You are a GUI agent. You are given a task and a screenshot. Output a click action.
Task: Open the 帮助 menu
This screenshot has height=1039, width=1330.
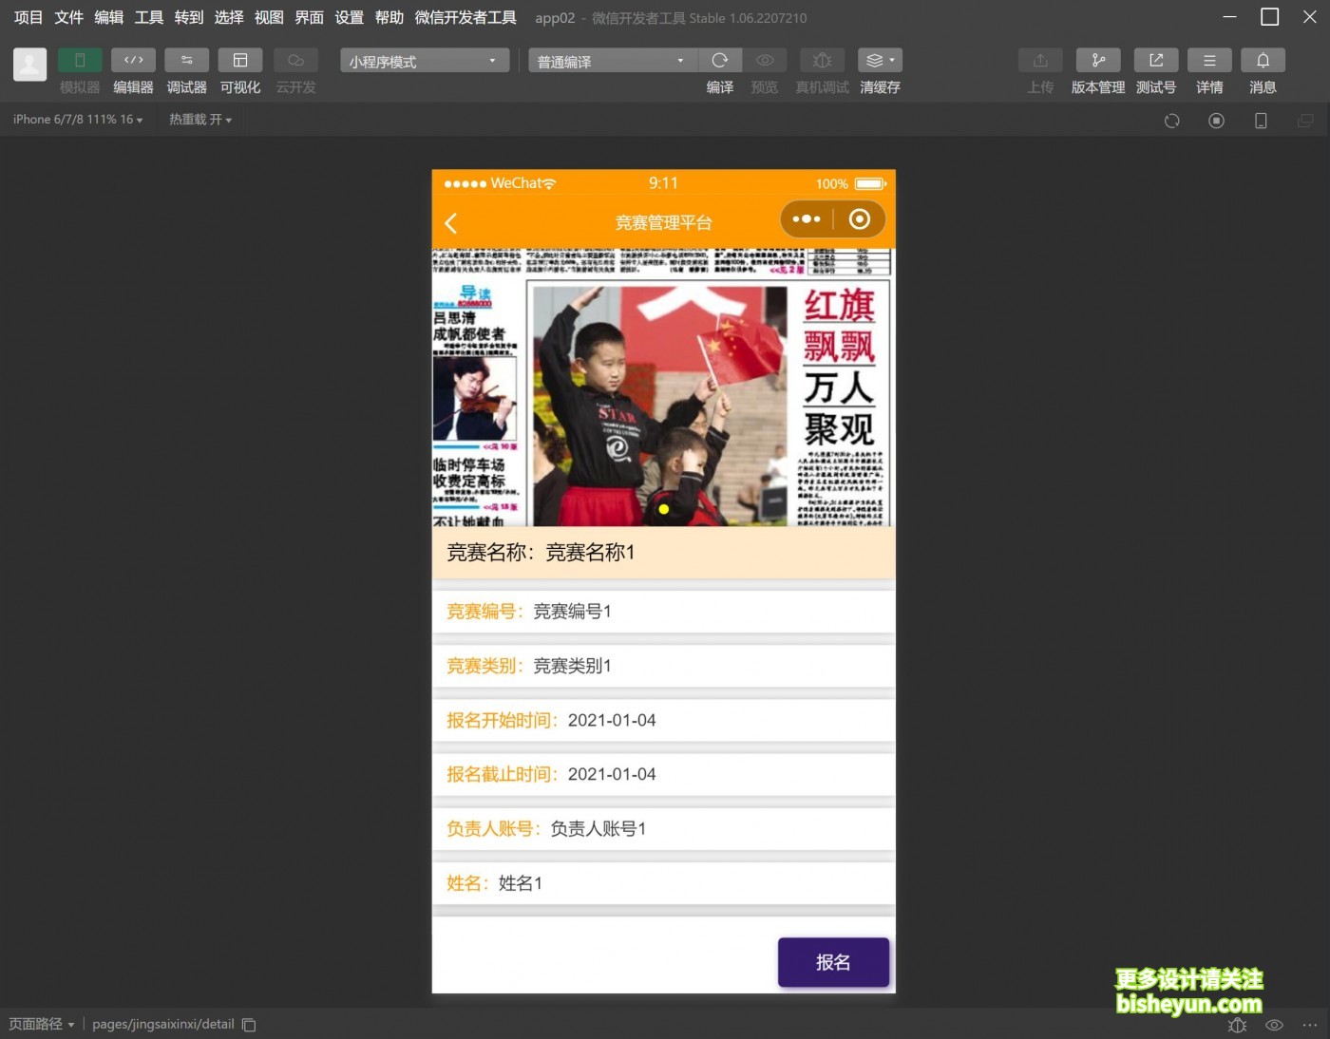click(389, 17)
